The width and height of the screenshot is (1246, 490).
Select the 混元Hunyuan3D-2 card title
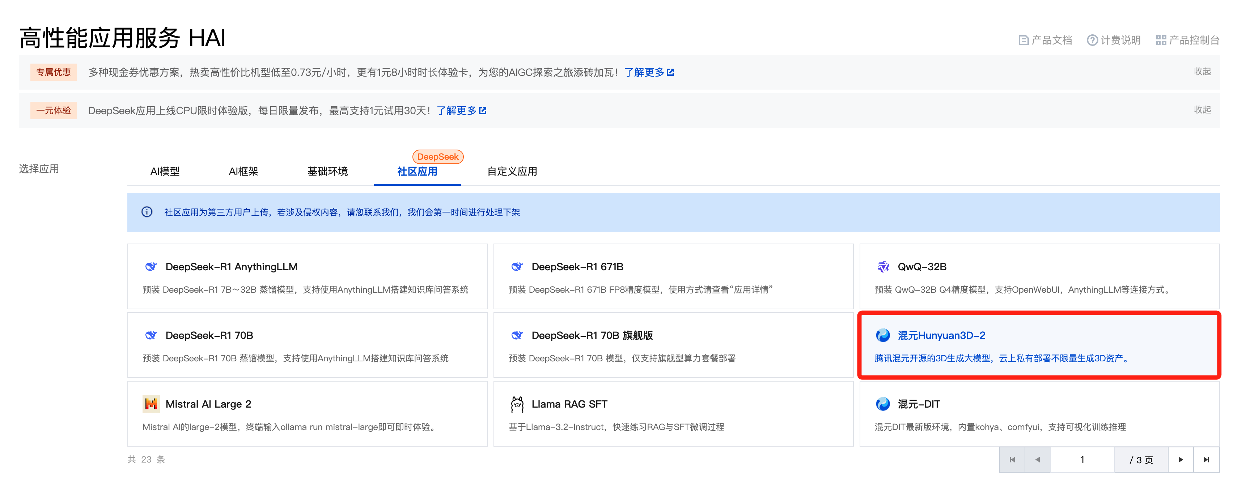(941, 335)
